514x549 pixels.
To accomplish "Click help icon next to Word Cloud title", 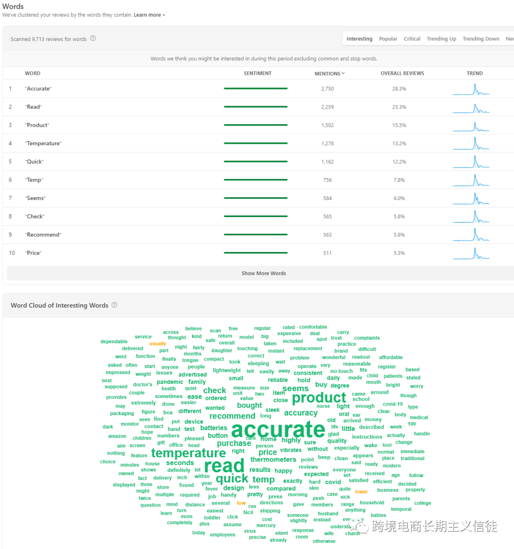I will pyautogui.click(x=114, y=305).
